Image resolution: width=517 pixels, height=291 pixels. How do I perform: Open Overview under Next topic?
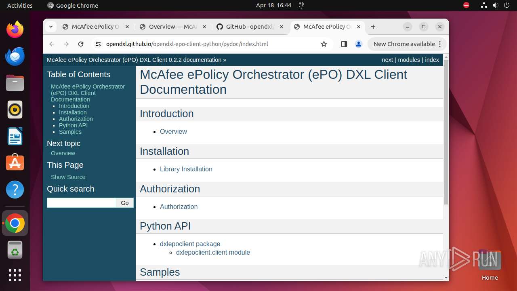(63, 153)
